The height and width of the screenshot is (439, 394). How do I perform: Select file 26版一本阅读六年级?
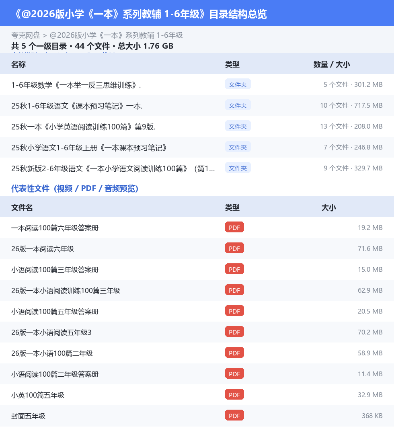(x=43, y=249)
